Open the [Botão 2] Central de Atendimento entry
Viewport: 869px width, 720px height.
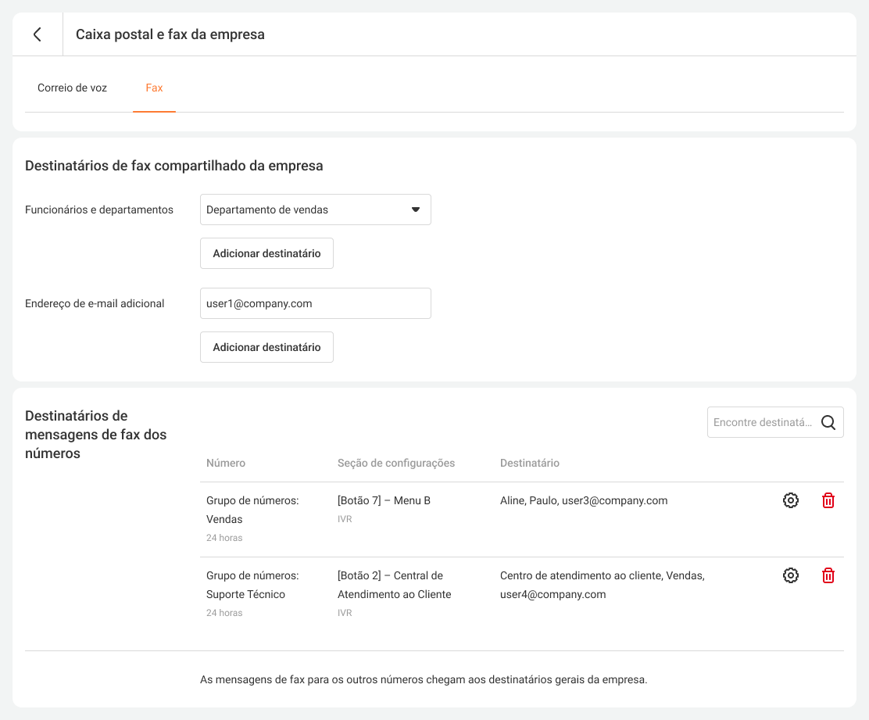click(394, 585)
